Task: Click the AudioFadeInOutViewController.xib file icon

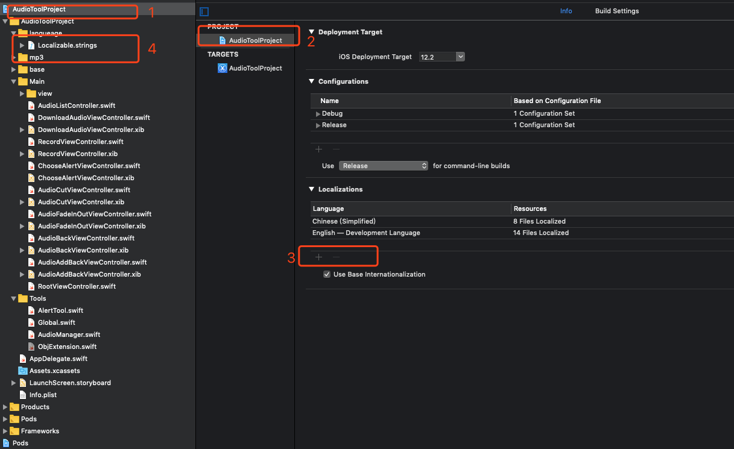Action: point(31,226)
